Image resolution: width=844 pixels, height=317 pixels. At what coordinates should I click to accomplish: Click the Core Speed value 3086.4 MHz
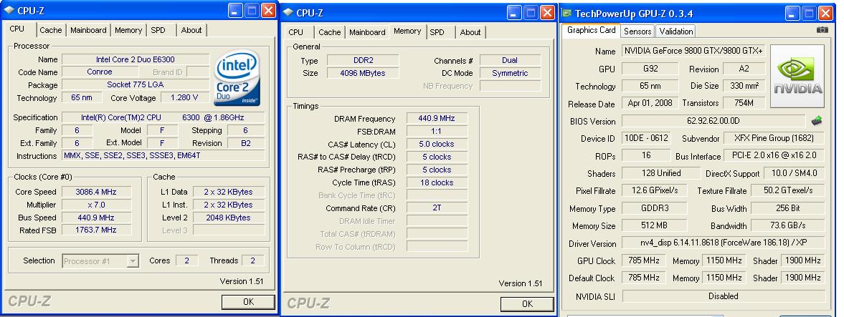coord(96,192)
